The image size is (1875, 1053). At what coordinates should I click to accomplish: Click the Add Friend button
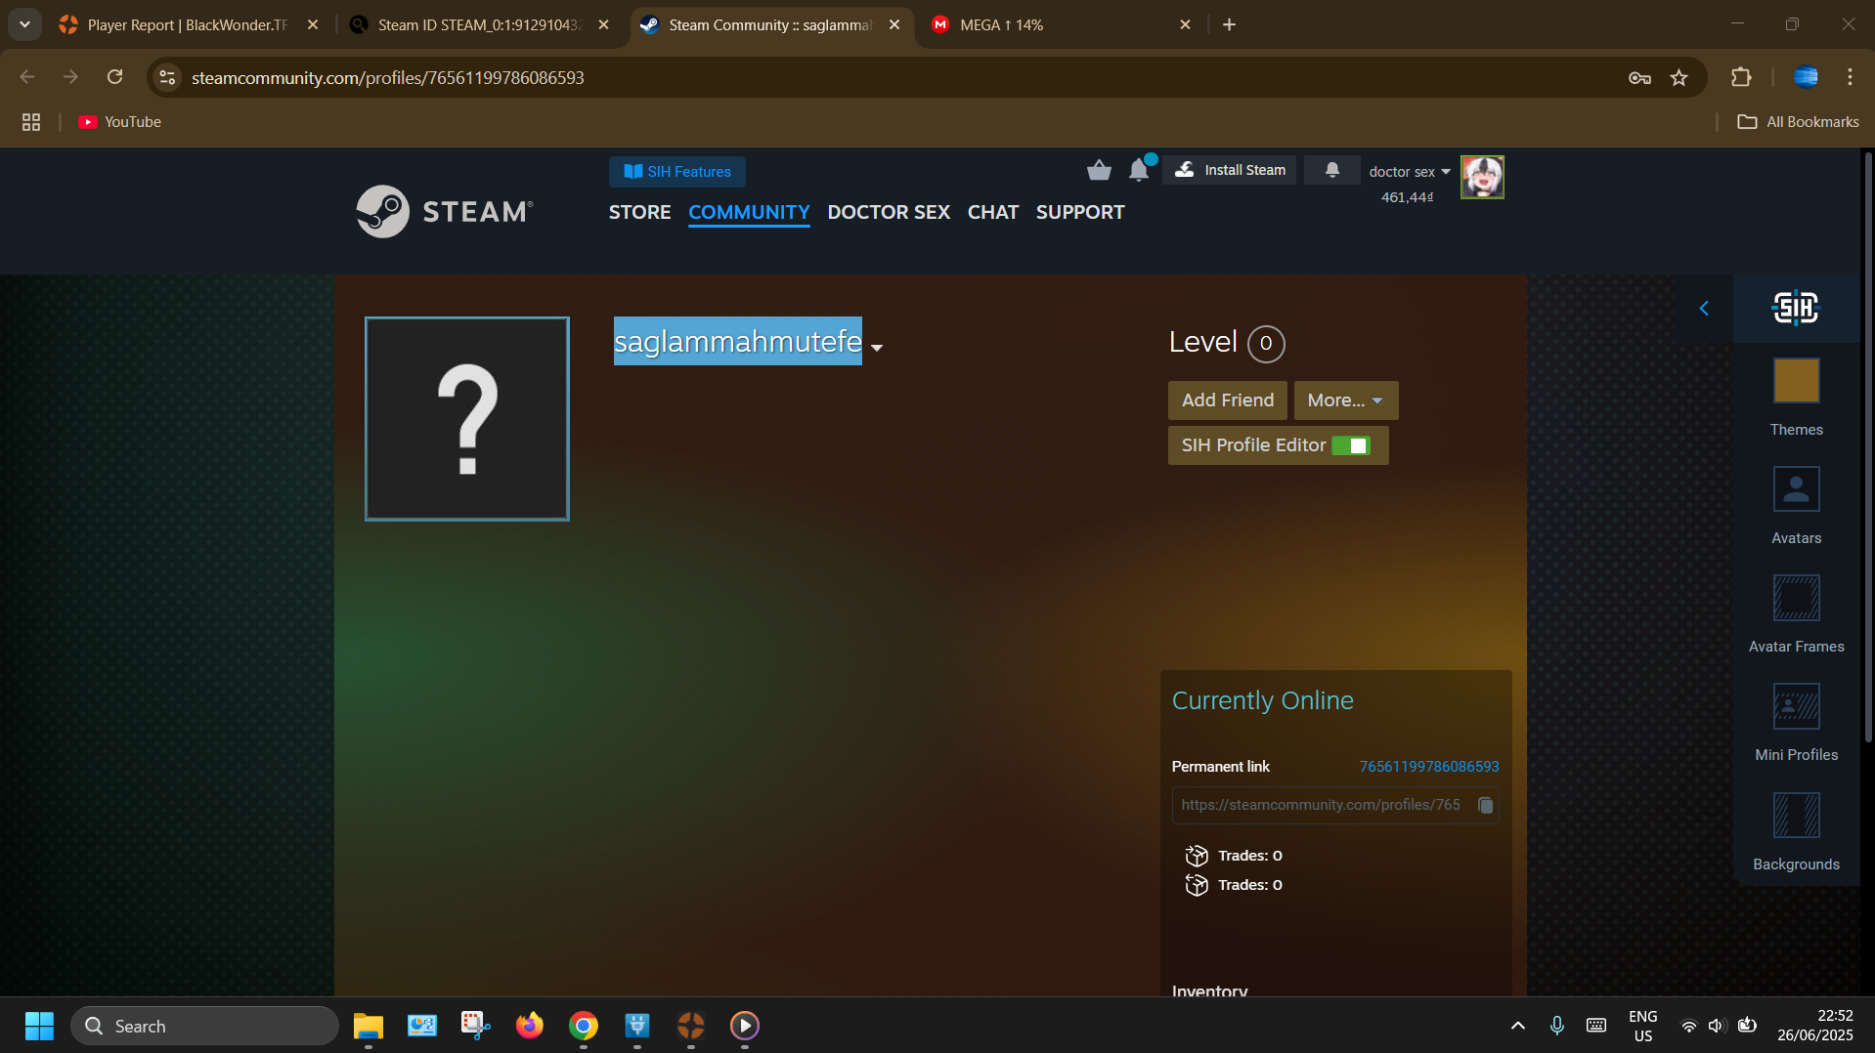pos(1227,400)
